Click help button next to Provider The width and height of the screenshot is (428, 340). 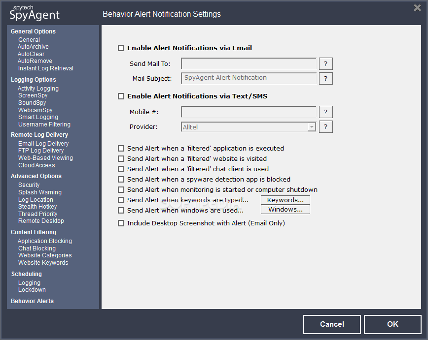tap(325, 126)
